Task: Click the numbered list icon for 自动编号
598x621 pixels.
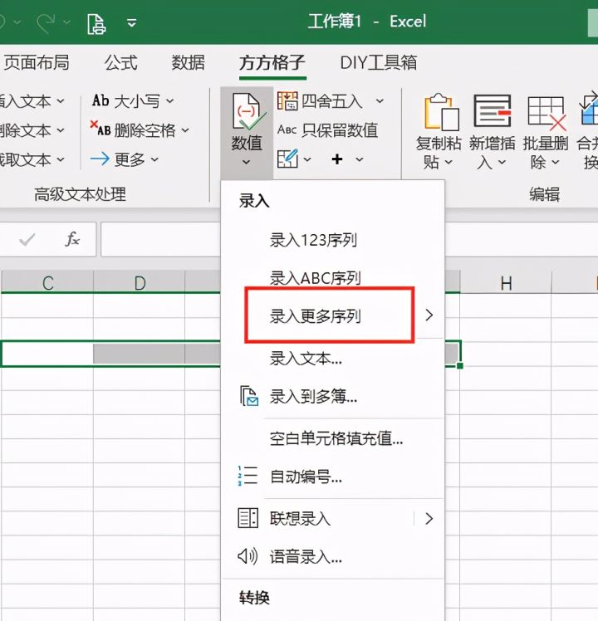Action: [248, 475]
